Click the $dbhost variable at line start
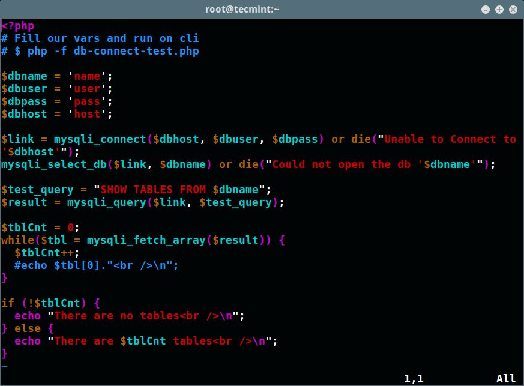 pyautogui.click(x=24, y=114)
